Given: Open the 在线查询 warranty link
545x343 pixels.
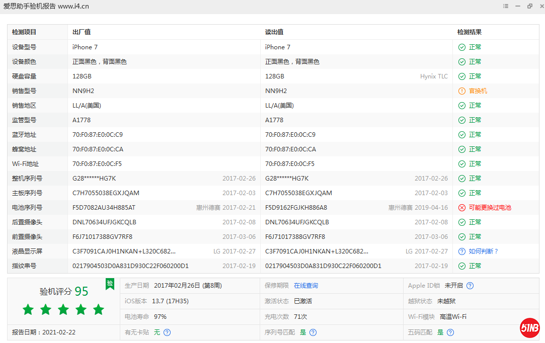Looking at the screenshot, I should (306, 286).
